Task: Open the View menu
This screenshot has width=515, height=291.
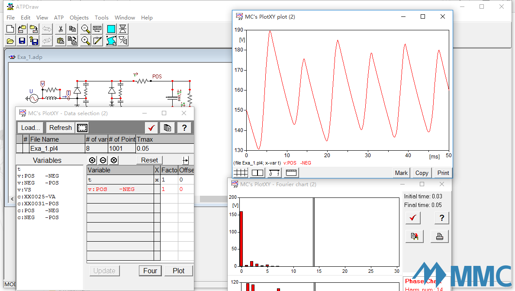Action: [42, 17]
